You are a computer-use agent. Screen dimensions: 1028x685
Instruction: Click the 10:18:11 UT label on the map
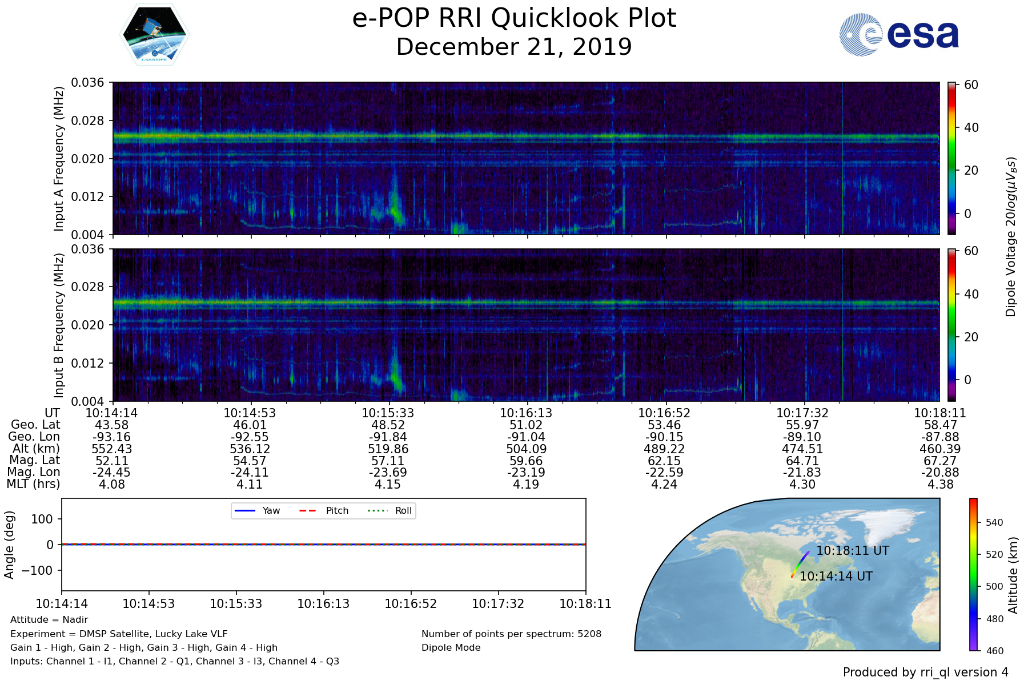point(852,551)
